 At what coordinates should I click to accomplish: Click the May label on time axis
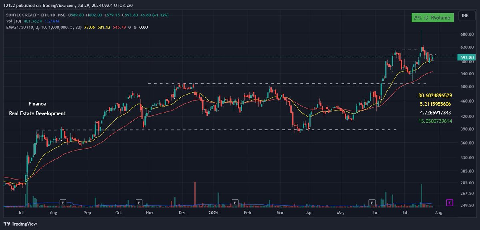pos(340,212)
